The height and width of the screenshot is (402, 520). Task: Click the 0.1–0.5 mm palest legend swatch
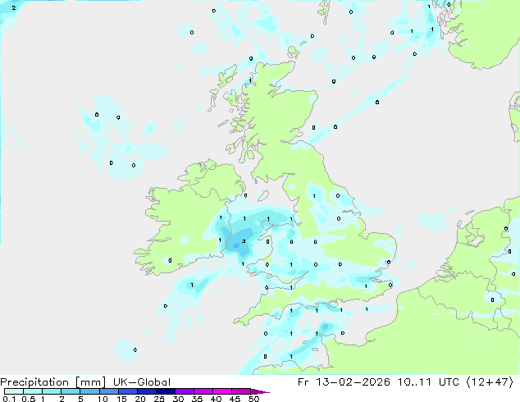14,391
